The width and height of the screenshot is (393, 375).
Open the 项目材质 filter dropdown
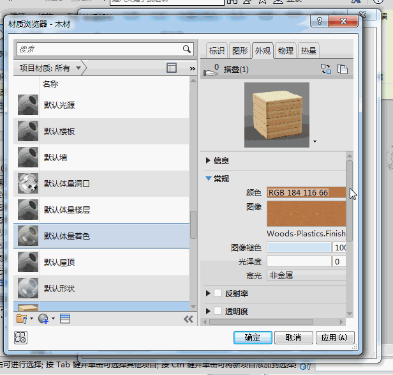78,68
